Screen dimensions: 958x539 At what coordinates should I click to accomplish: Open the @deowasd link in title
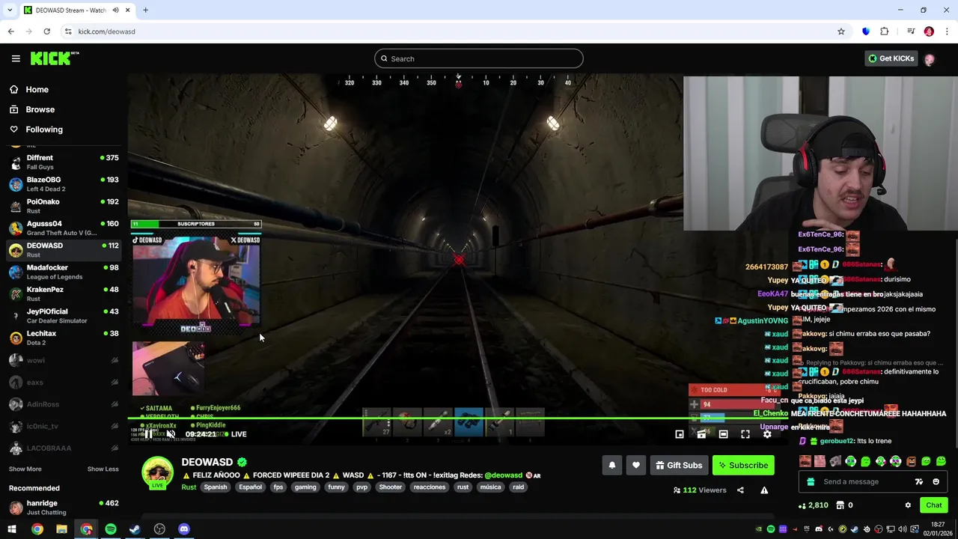(x=503, y=475)
